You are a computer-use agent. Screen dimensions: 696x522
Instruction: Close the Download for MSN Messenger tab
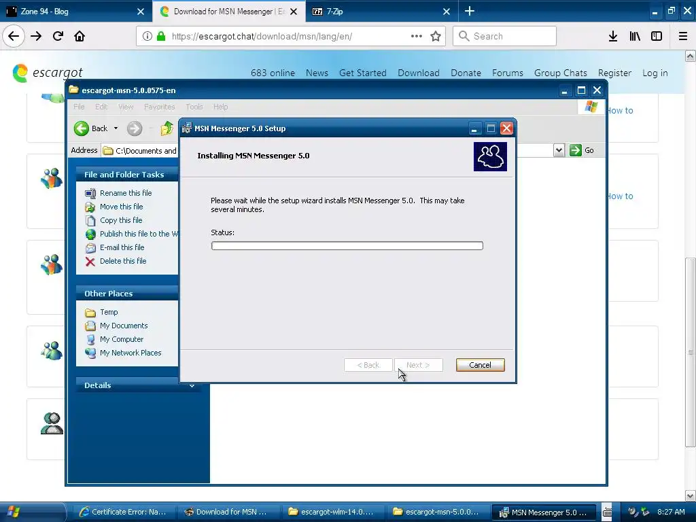coord(294,12)
